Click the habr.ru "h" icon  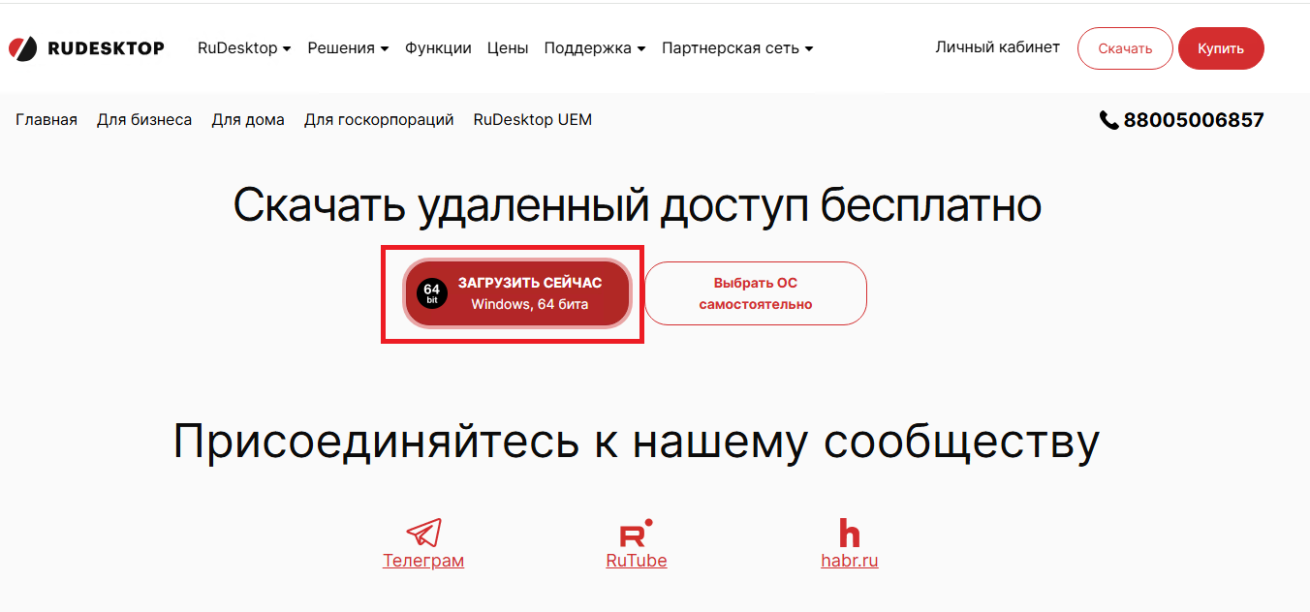pos(849,533)
